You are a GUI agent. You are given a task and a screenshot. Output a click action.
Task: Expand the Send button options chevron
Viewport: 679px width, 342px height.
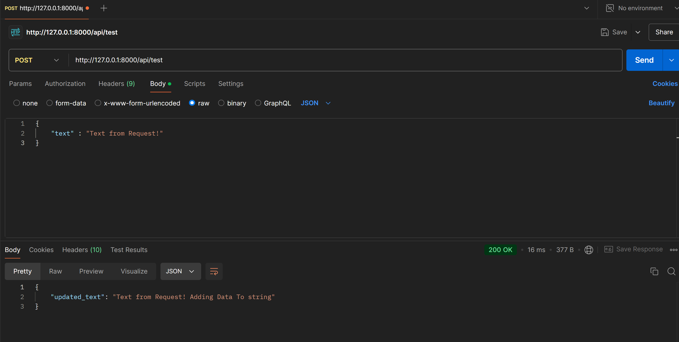671,60
